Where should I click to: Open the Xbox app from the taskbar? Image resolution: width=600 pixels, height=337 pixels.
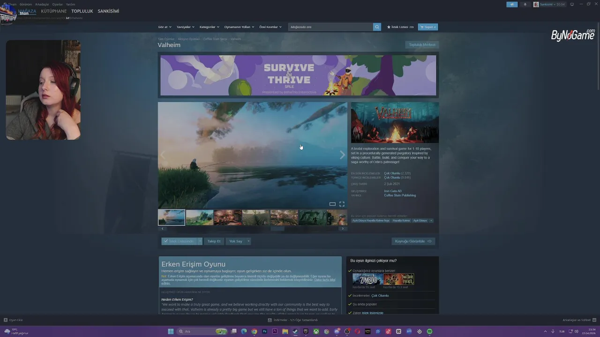pyautogui.click(x=316, y=331)
